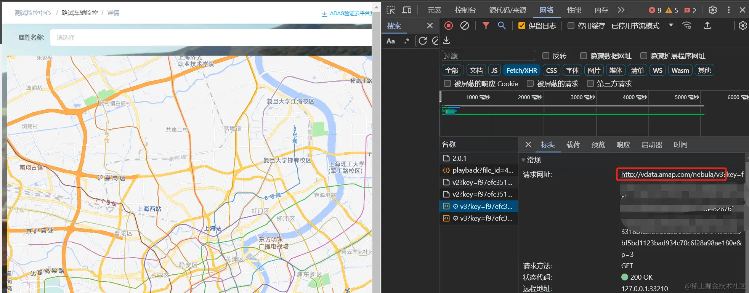This screenshot has width=749, height=293.
Task: Toggle the device toolbar icon
Action: pos(407,10)
